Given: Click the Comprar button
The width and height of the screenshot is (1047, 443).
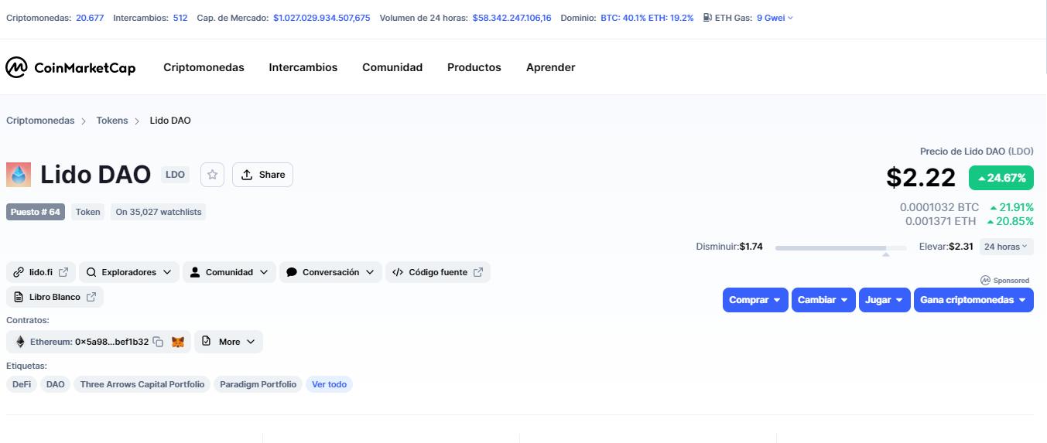Looking at the screenshot, I should coord(755,300).
